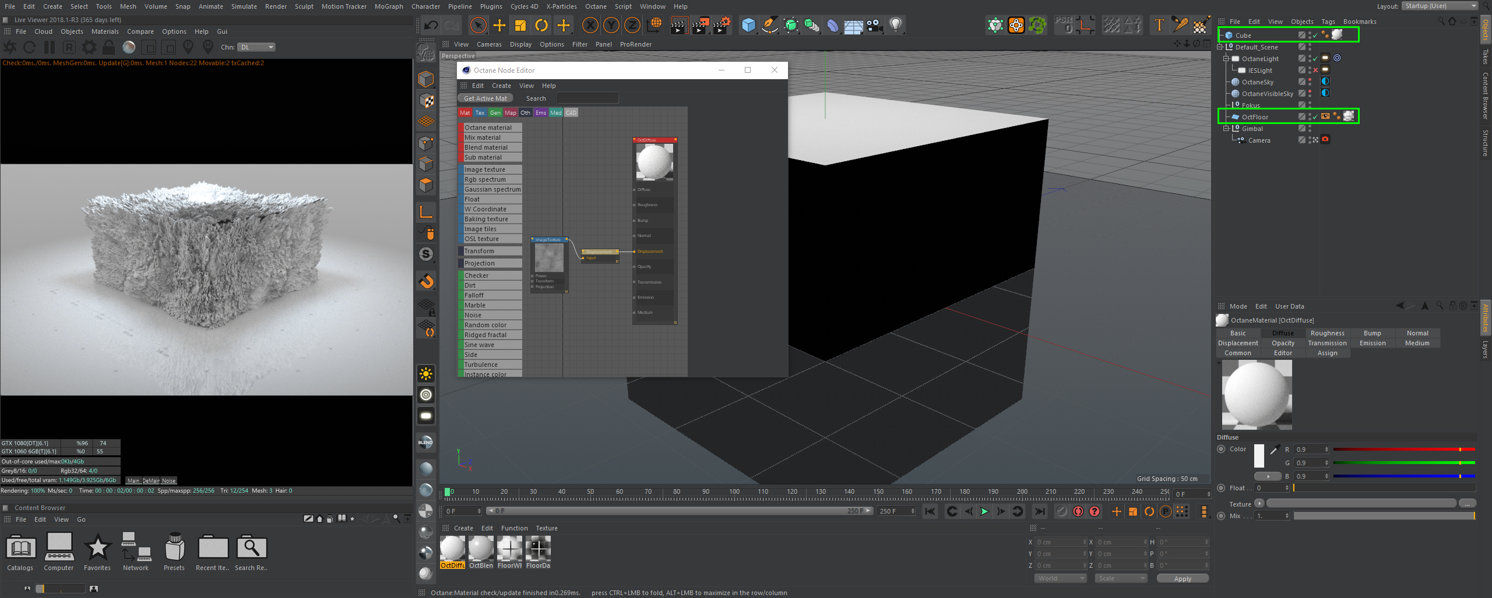Add a Noise node from list

tap(490, 315)
